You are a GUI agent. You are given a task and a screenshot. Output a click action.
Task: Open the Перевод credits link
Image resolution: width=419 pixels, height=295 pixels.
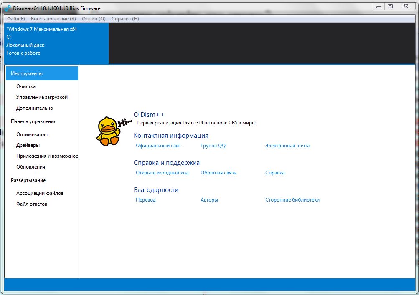click(145, 200)
